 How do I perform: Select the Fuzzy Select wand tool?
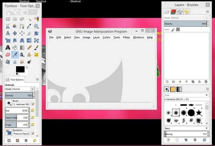tap(29, 19)
